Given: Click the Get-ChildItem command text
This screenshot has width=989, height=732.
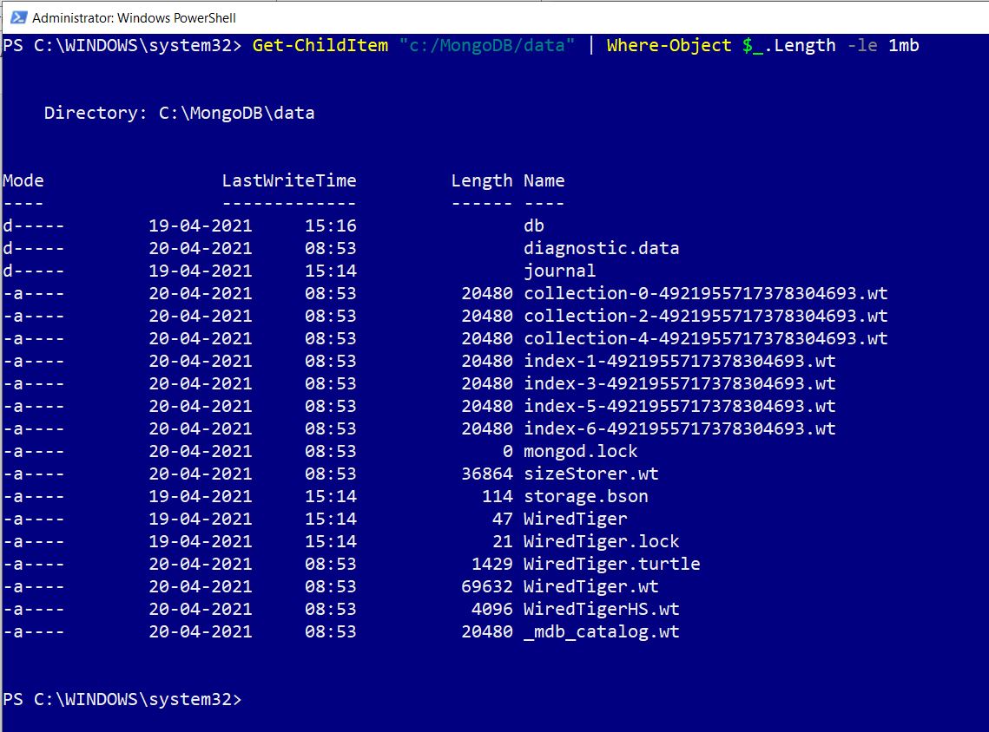Looking at the screenshot, I should [320, 45].
